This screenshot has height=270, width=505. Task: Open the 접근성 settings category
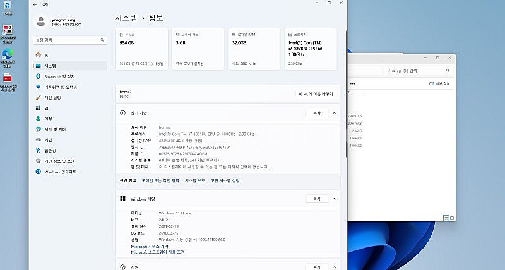tap(70, 151)
